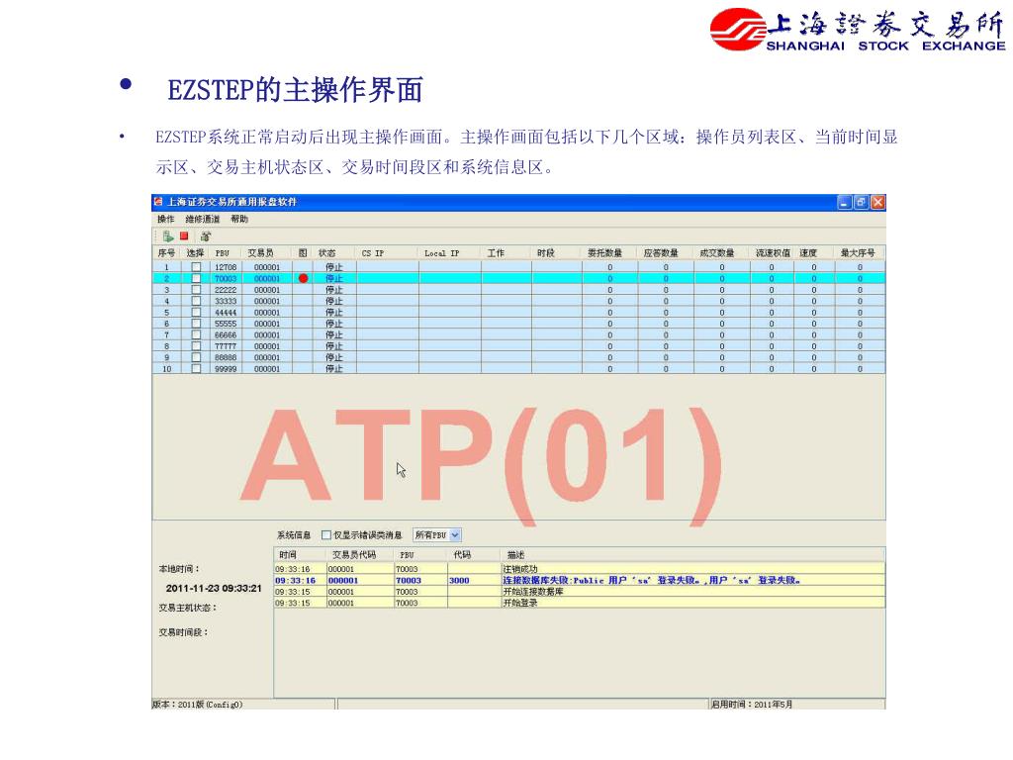Tick the checkbox for PBU 88888
The width and height of the screenshot is (1013, 760).
197,357
